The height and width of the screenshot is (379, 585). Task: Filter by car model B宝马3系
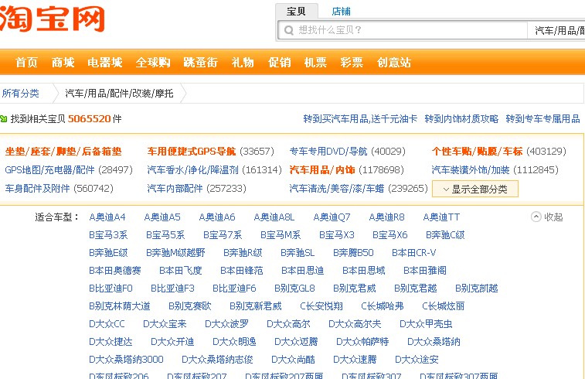pos(108,235)
